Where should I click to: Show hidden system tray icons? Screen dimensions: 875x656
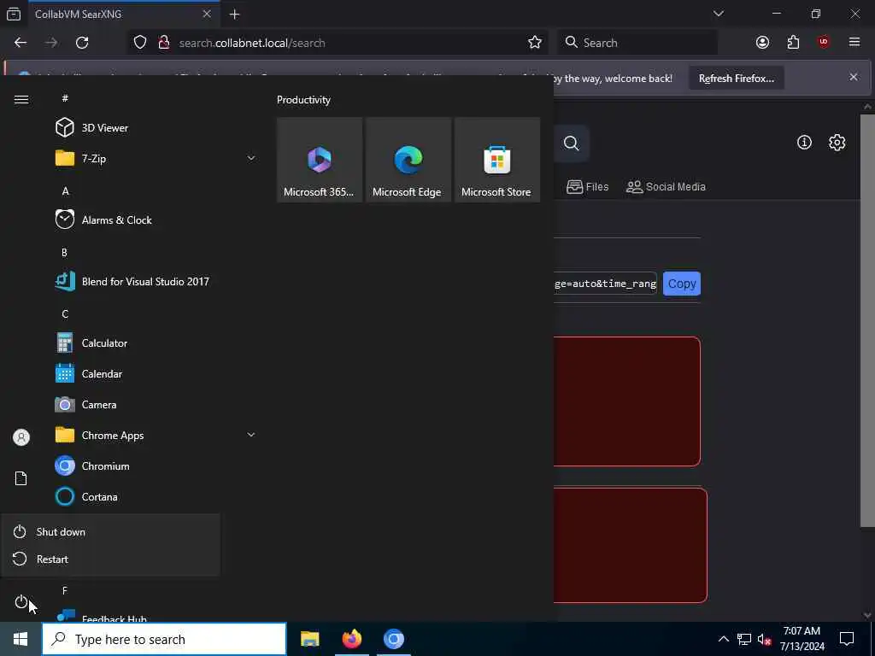coord(723,639)
